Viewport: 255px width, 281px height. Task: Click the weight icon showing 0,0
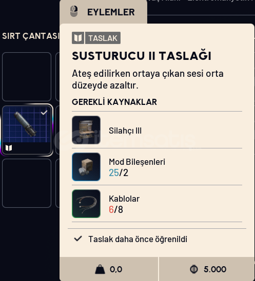[x=100, y=269]
